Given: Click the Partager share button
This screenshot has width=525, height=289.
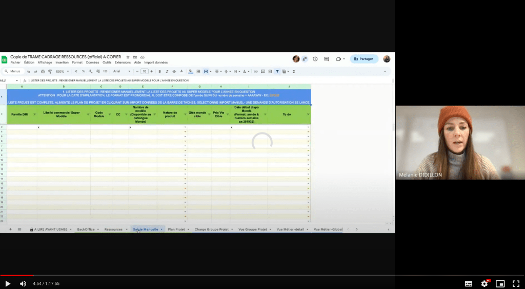Looking at the screenshot, I should [x=364, y=59].
